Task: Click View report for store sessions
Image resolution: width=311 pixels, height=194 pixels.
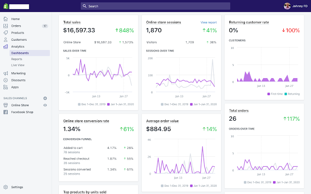Action: pyautogui.click(x=208, y=22)
